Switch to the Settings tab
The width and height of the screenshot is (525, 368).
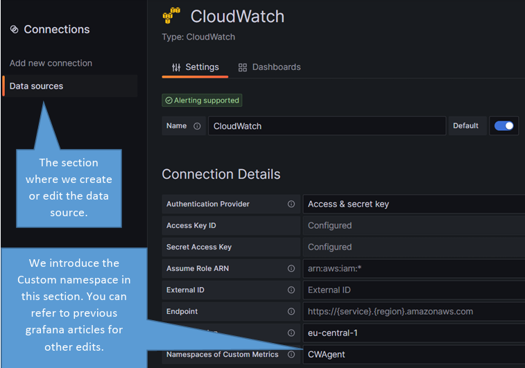[x=195, y=68]
